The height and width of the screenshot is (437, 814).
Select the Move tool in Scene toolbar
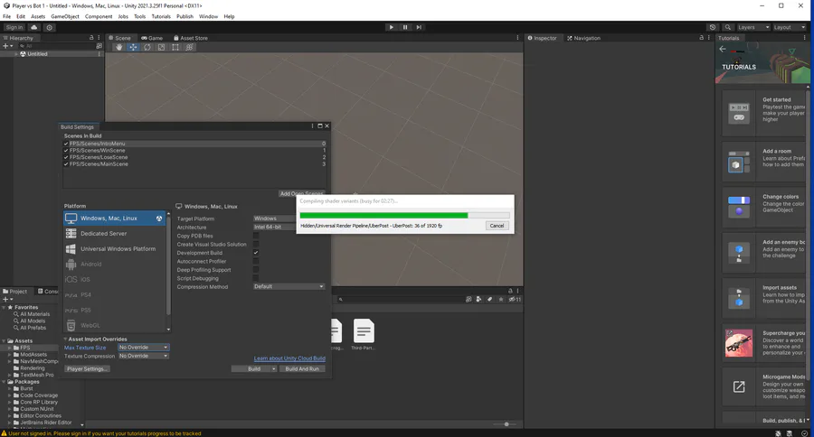pos(134,47)
